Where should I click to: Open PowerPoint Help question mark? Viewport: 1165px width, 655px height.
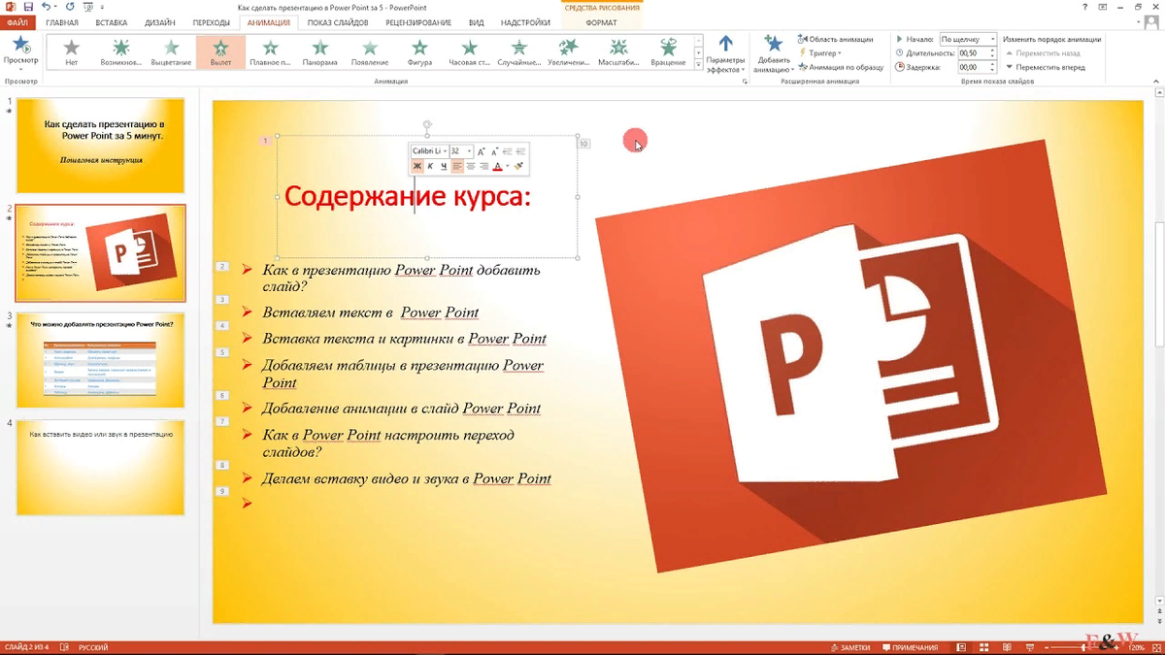click(x=1083, y=7)
